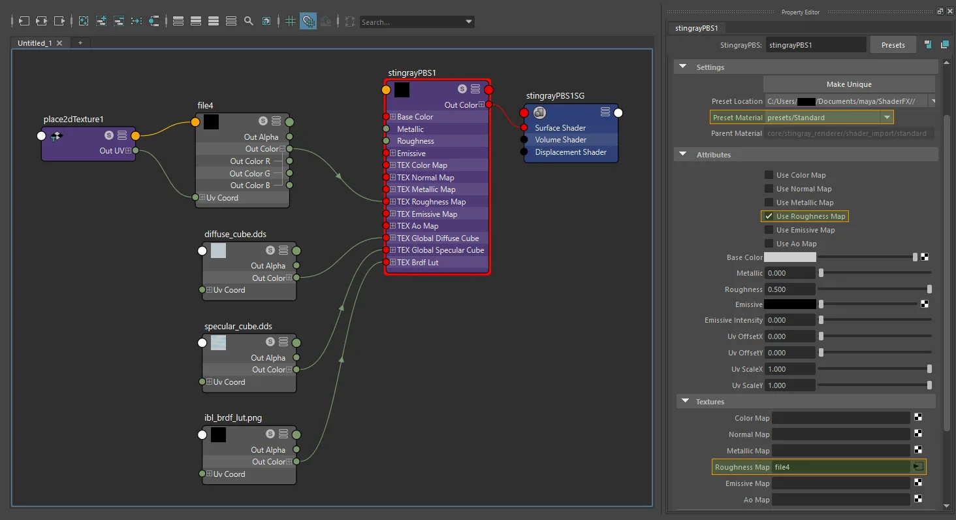Click solo S icon on stingrayPBS1 node

462,89
